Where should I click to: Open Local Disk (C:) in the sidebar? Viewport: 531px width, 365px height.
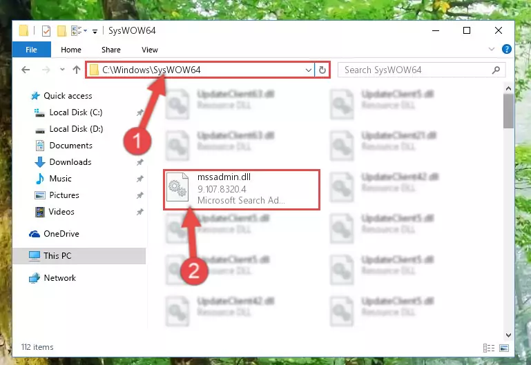pos(76,112)
